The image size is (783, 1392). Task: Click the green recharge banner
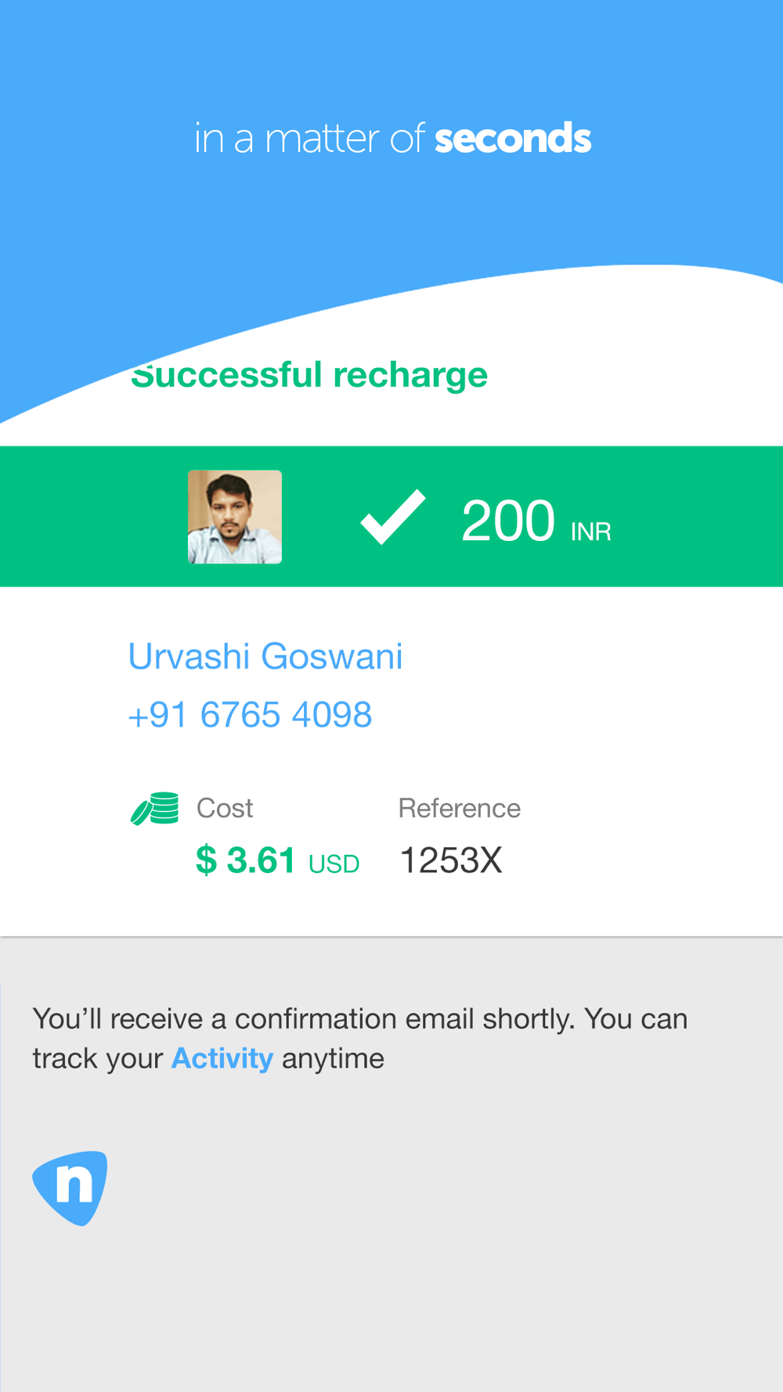(x=391, y=517)
